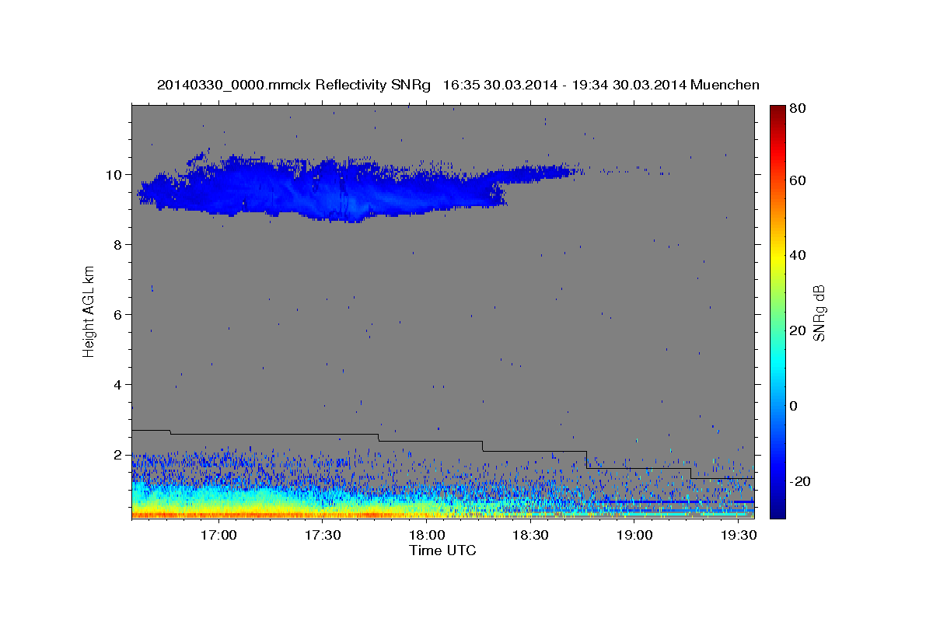The image size is (933, 622).
Task: Click the 'SNRg dB' colorbar label
Action: 819,313
